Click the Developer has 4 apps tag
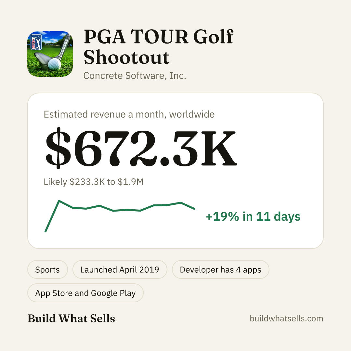The image size is (351, 351). click(220, 269)
